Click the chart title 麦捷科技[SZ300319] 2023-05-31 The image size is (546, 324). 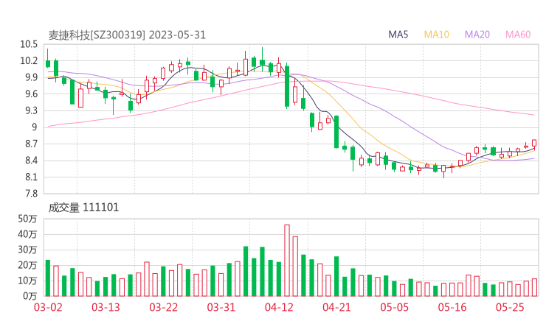click(x=127, y=35)
